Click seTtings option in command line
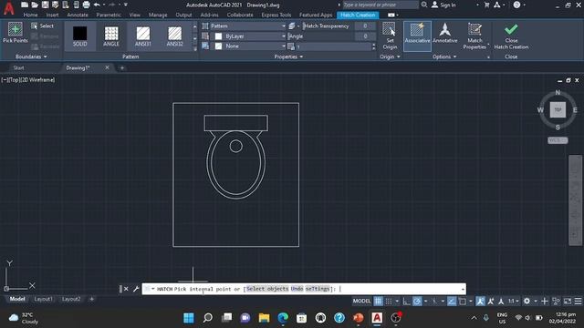584x328 pixels. click(x=318, y=289)
